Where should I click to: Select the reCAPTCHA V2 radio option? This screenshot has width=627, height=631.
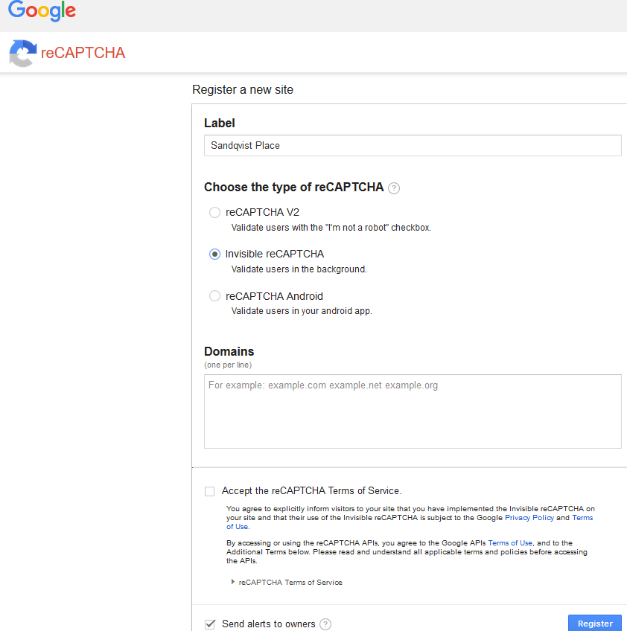click(x=214, y=212)
